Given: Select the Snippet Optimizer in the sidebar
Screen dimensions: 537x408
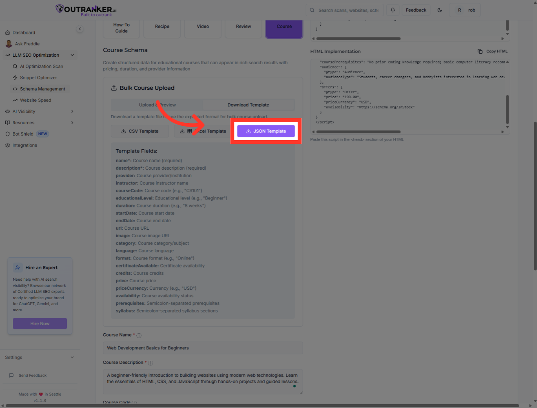Looking at the screenshot, I should [39, 77].
